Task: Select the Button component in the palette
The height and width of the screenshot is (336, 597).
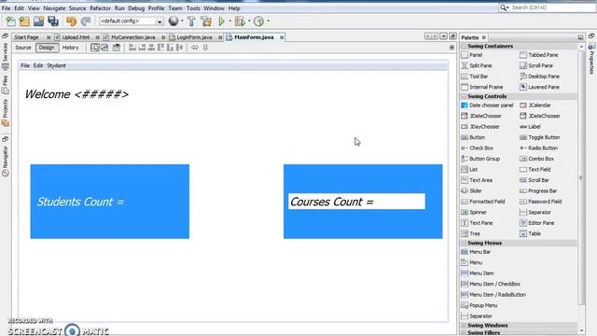Action: [473, 137]
